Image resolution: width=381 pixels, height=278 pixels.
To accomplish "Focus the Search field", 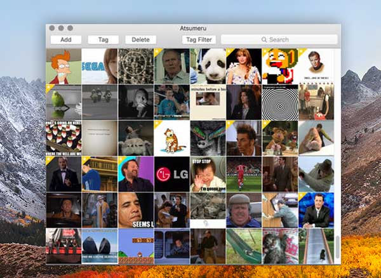I will (x=279, y=39).
